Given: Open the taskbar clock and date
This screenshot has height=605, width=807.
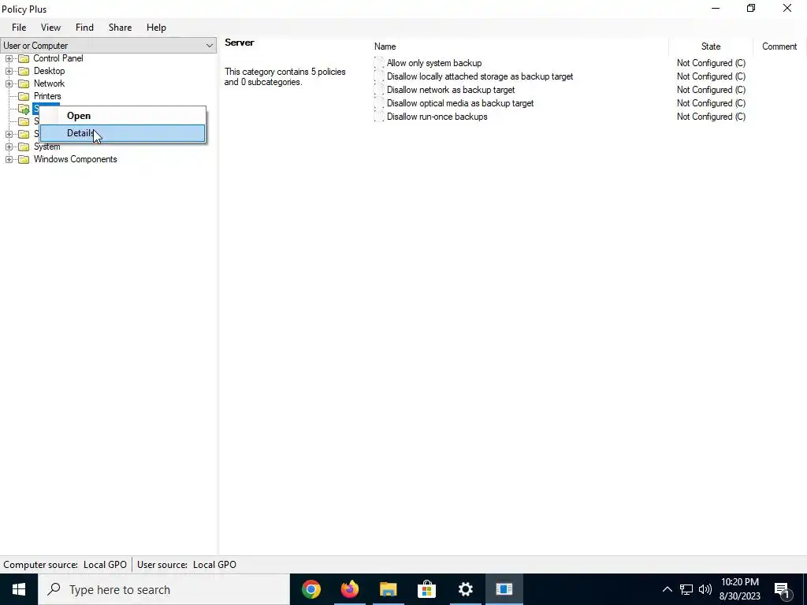Looking at the screenshot, I should coord(739,589).
